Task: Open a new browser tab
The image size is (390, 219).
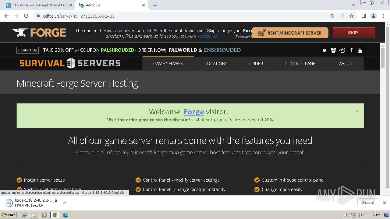Action: pyautogui.click(x=155, y=5)
